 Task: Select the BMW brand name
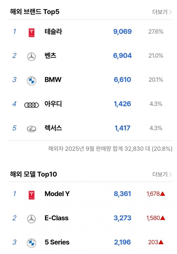click(53, 80)
